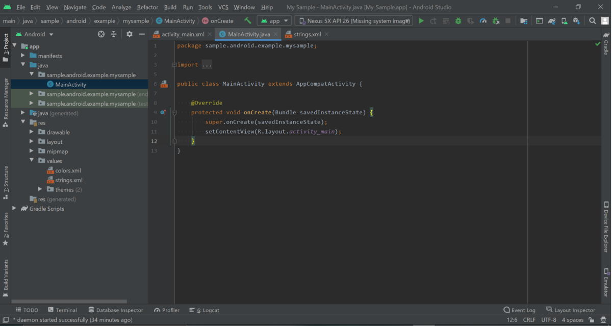This screenshot has width=612, height=326.
Task: Open the Database Inspector
Action: pyautogui.click(x=116, y=310)
